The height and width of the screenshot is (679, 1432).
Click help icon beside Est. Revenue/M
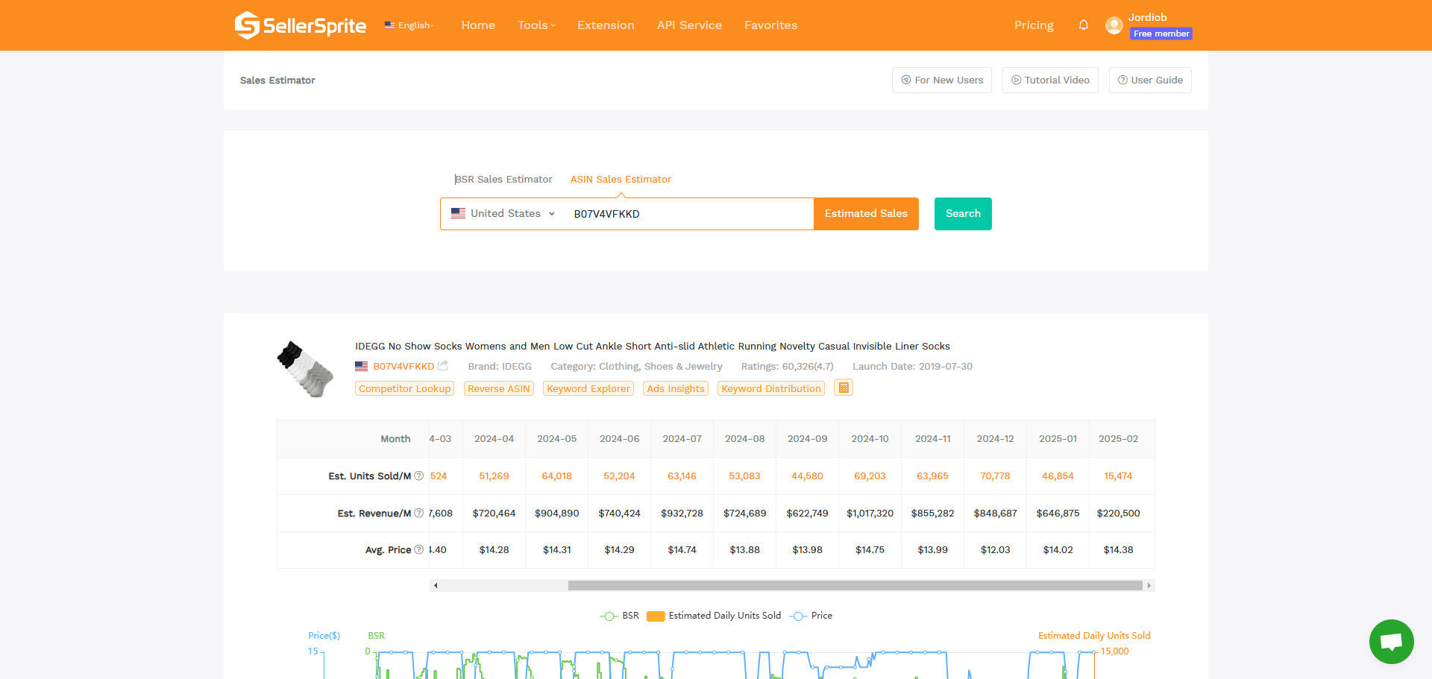pyautogui.click(x=419, y=513)
